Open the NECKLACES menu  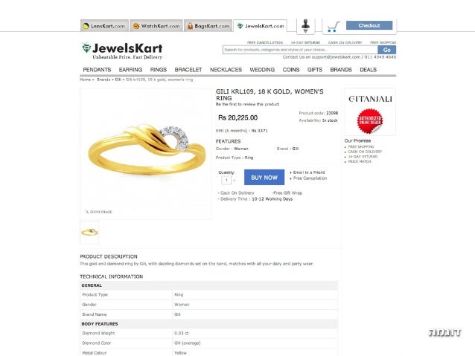[x=226, y=70]
